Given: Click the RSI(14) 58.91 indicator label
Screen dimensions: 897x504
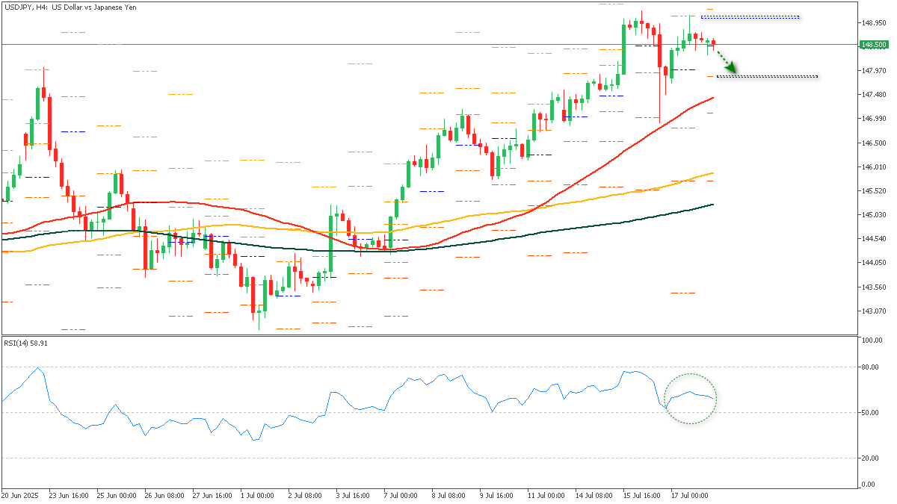Looking at the screenshot, I should [x=26, y=343].
